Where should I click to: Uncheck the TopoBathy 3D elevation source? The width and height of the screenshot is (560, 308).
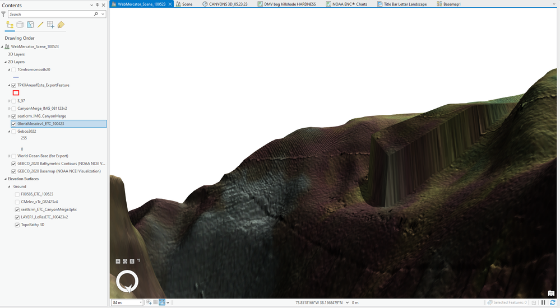click(17, 225)
